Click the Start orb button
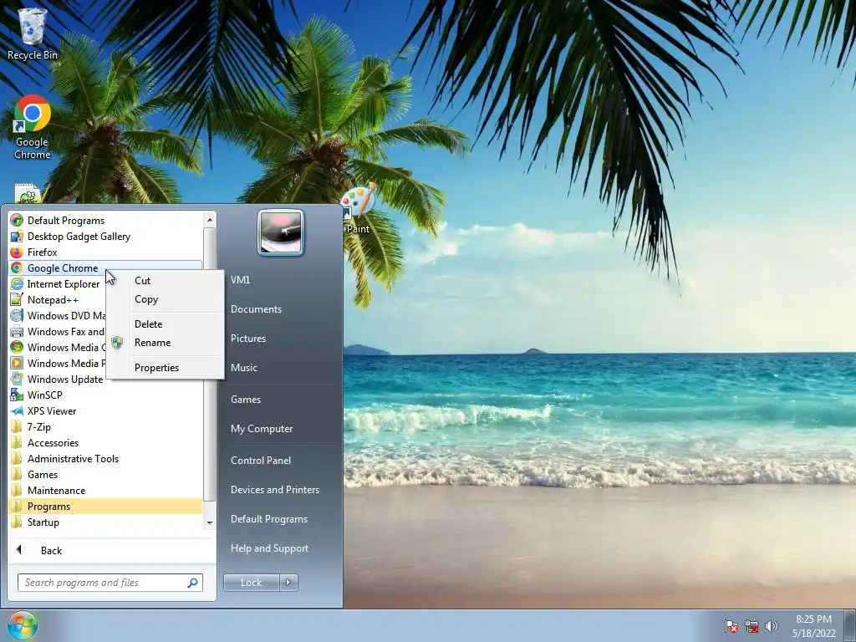This screenshot has height=642, width=856. click(x=22, y=625)
